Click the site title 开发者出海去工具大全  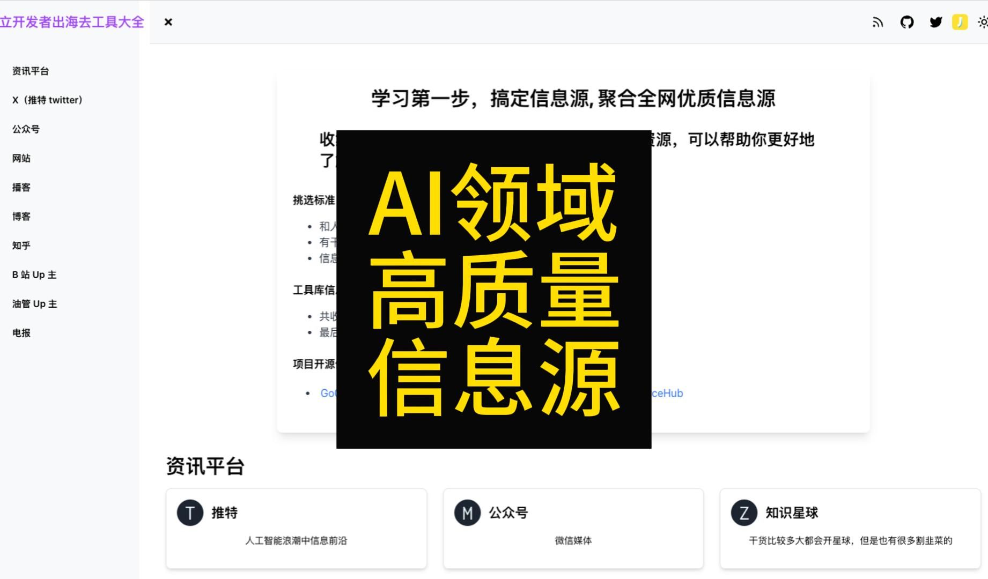pos(72,22)
